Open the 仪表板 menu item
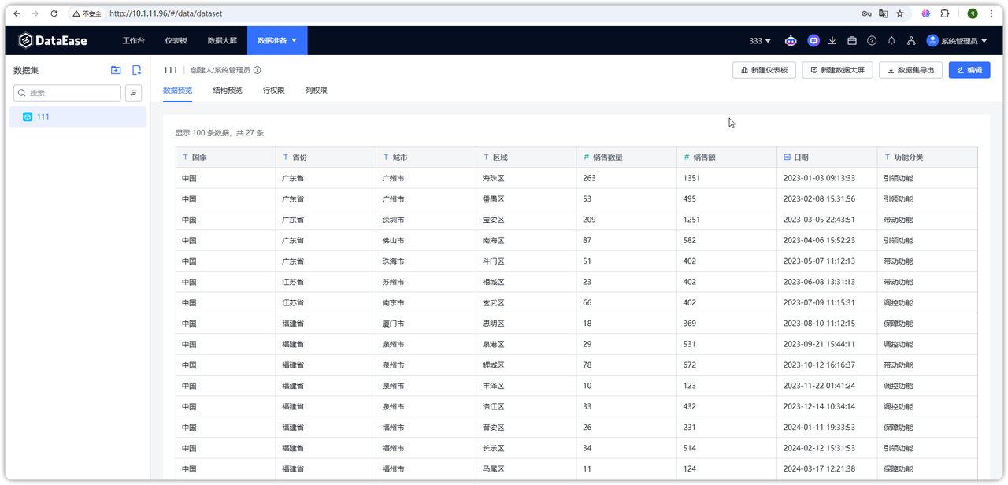This screenshot has width=1008, height=485. pyautogui.click(x=176, y=40)
